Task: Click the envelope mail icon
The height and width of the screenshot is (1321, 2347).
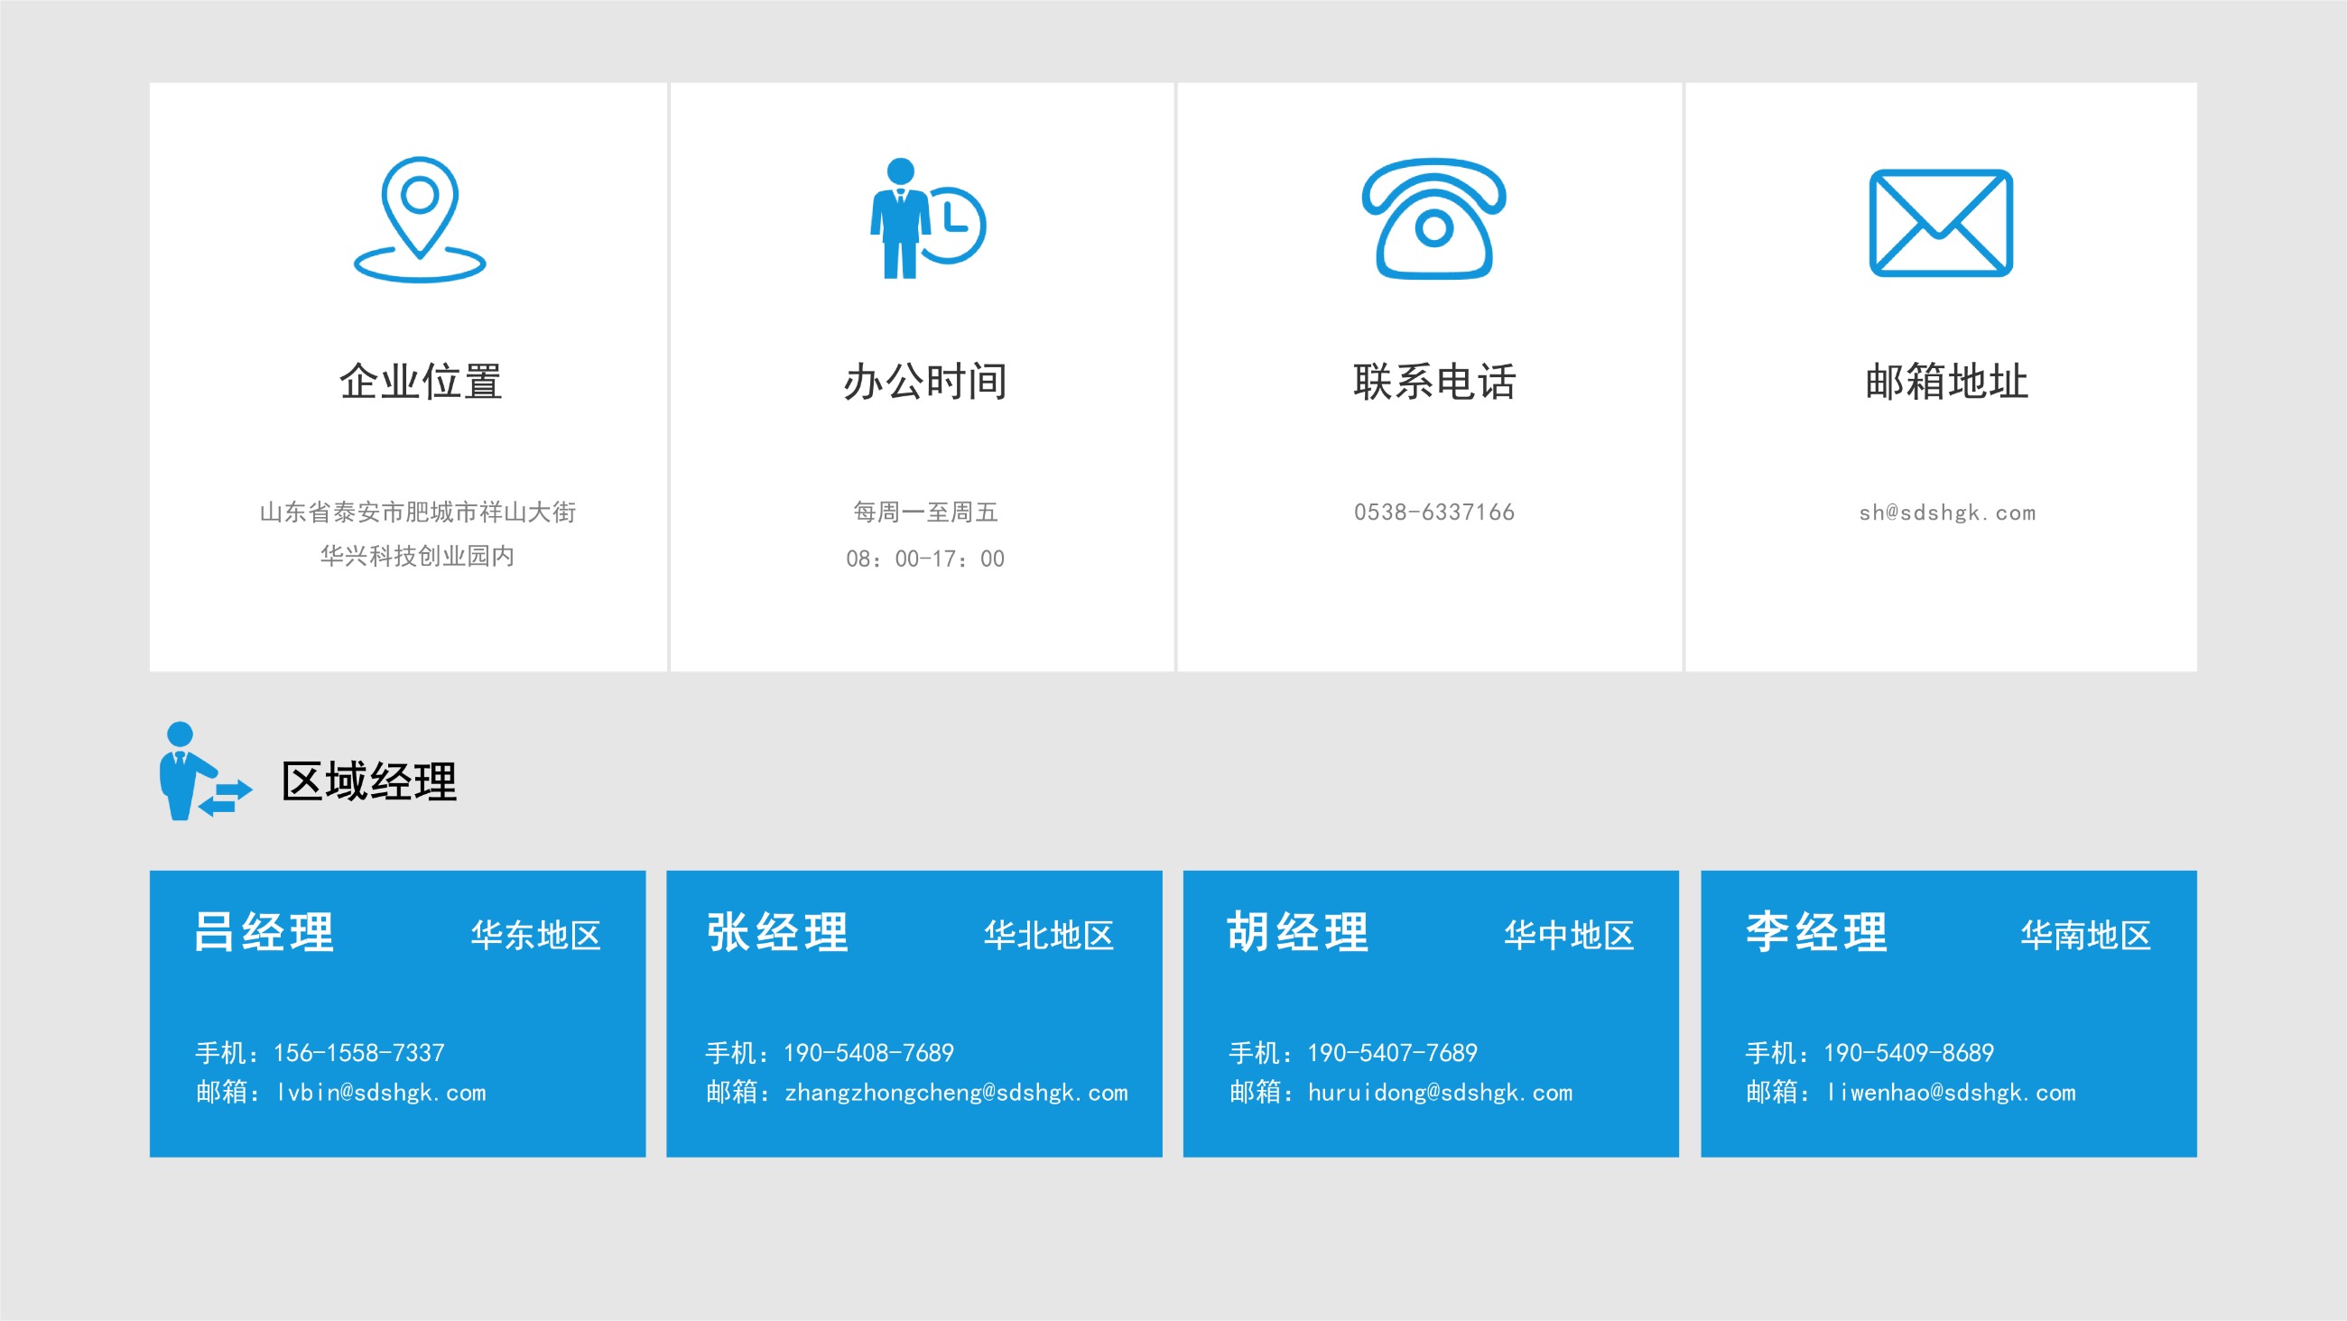Action: click(x=1941, y=222)
